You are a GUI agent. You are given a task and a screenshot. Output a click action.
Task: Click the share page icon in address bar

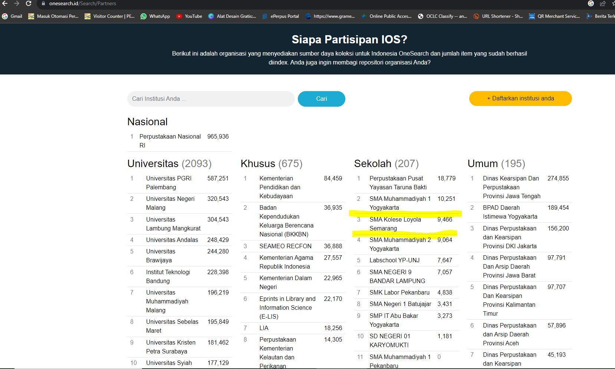click(603, 4)
